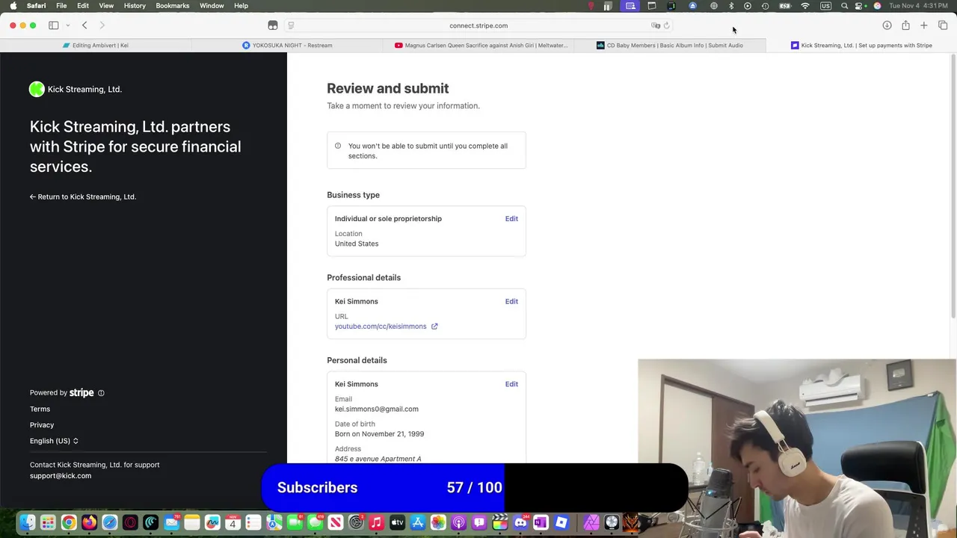
Task: Open Photos app in the Dock
Action: [438, 523]
